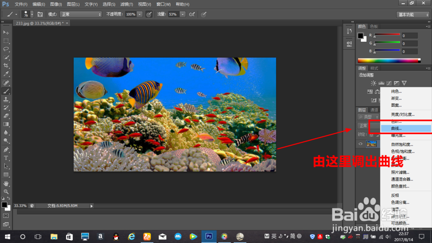The width and height of the screenshot is (432, 243).
Task: Open the 图像(I) menu
Action: [x=56, y=4]
